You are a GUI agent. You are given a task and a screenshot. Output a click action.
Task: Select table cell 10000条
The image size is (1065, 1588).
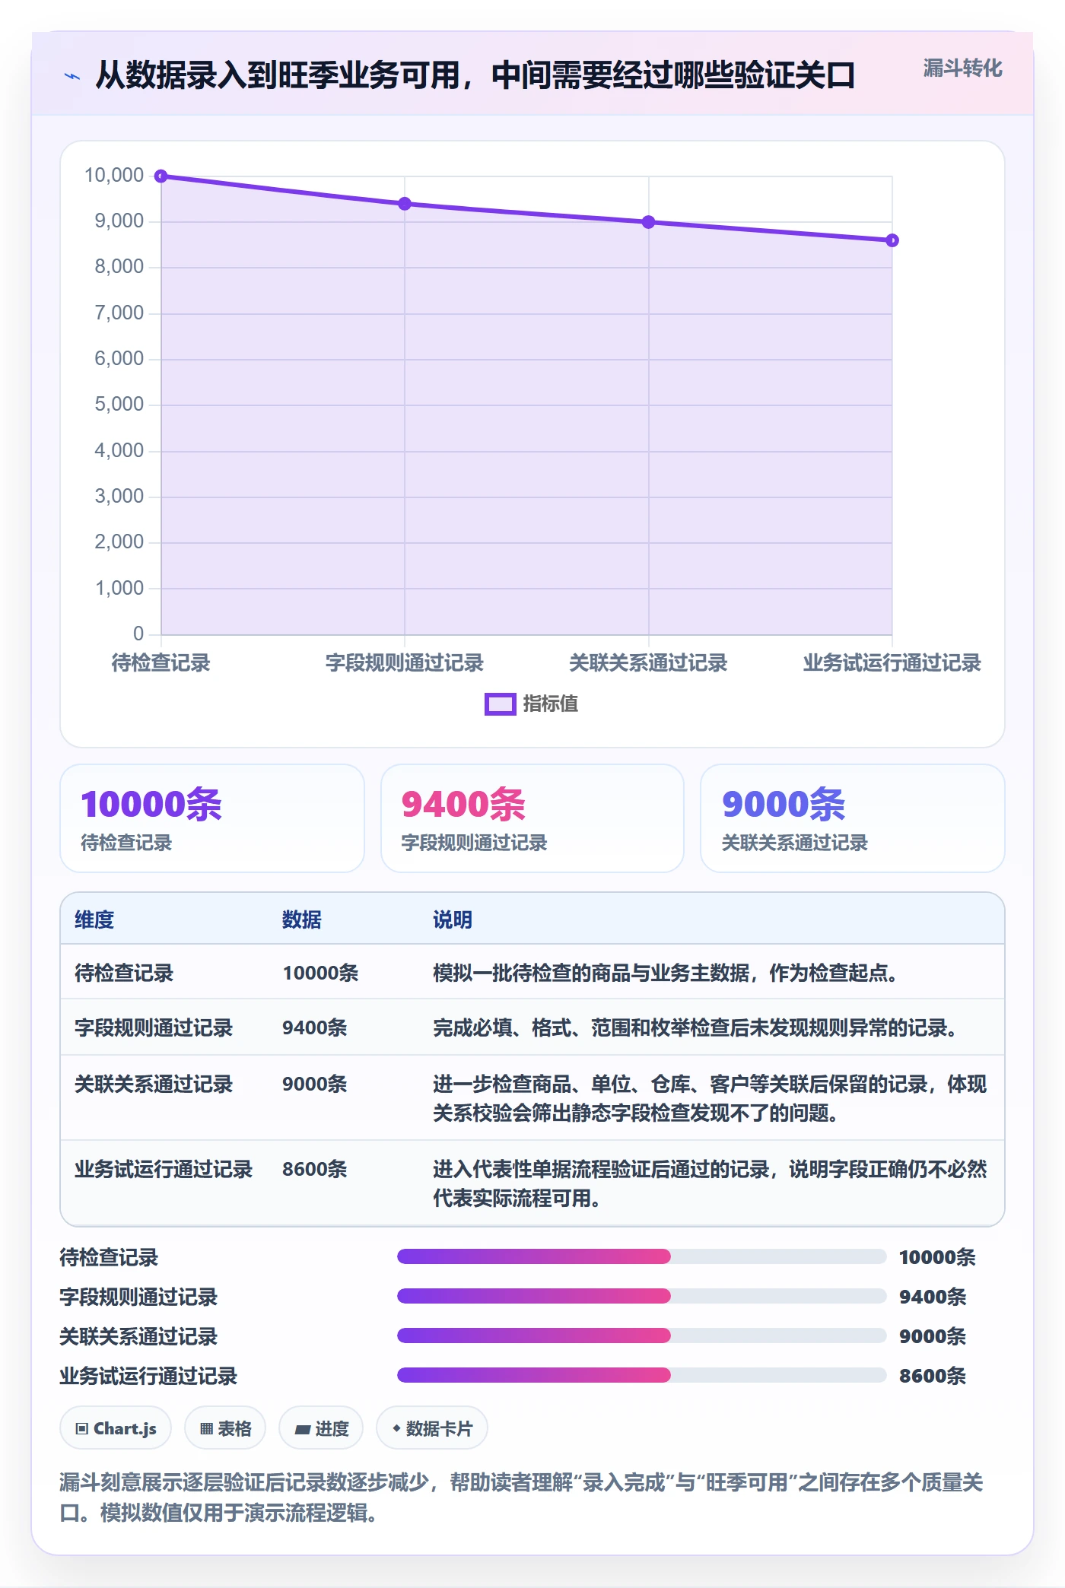[x=320, y=973]
